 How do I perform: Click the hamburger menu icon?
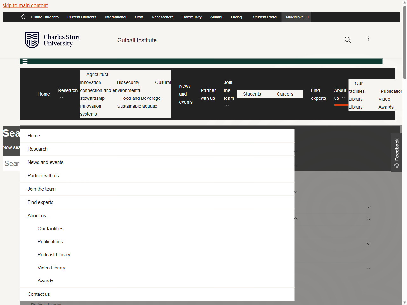click(x=25, y=61)
